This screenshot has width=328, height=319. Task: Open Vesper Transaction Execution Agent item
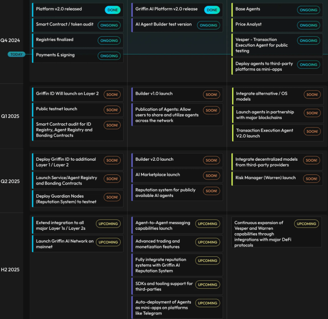(x=262, y=45)
